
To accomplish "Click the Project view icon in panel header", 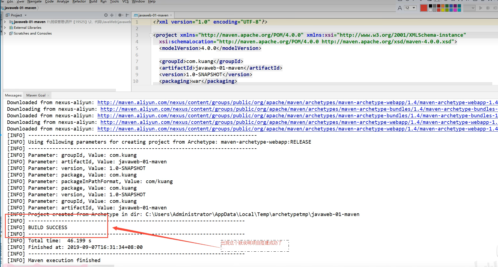I will [x=8, y=15].
